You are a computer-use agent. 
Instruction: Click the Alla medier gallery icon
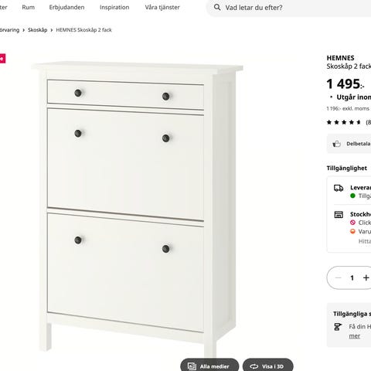pos(192,366)
